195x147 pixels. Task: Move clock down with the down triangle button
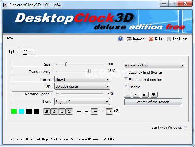coord(154,95)
